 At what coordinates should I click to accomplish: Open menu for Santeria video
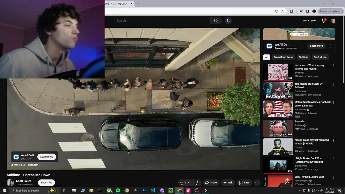point(334,122)
